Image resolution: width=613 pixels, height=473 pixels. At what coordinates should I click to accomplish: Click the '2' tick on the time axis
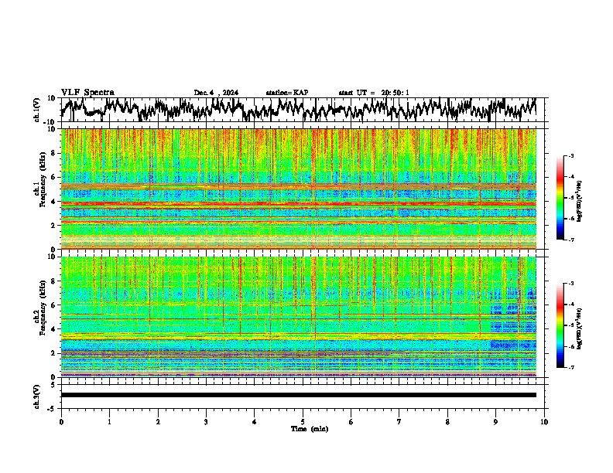(x=158, y=422)
